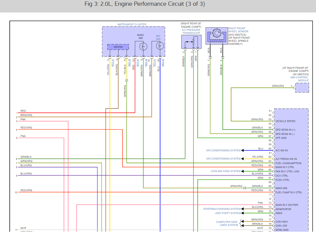Screen dimensions: 316x239
Task: Click terminal number 53 beside VEHICLE SPEED
Action: [270, 119]
